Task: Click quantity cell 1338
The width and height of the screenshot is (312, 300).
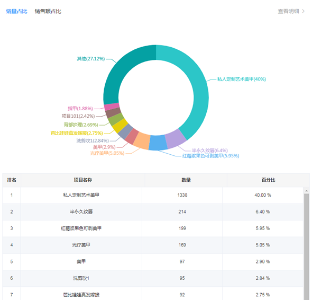Action: (x=182, y=195)
